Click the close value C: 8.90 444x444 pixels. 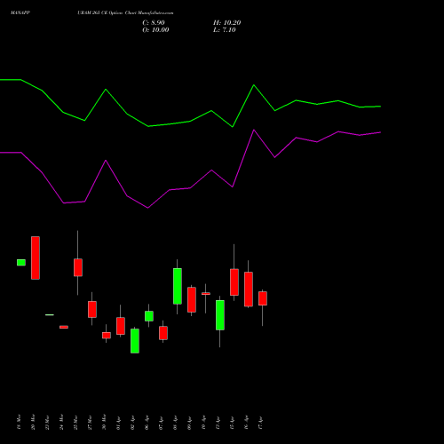click(154, 23)
